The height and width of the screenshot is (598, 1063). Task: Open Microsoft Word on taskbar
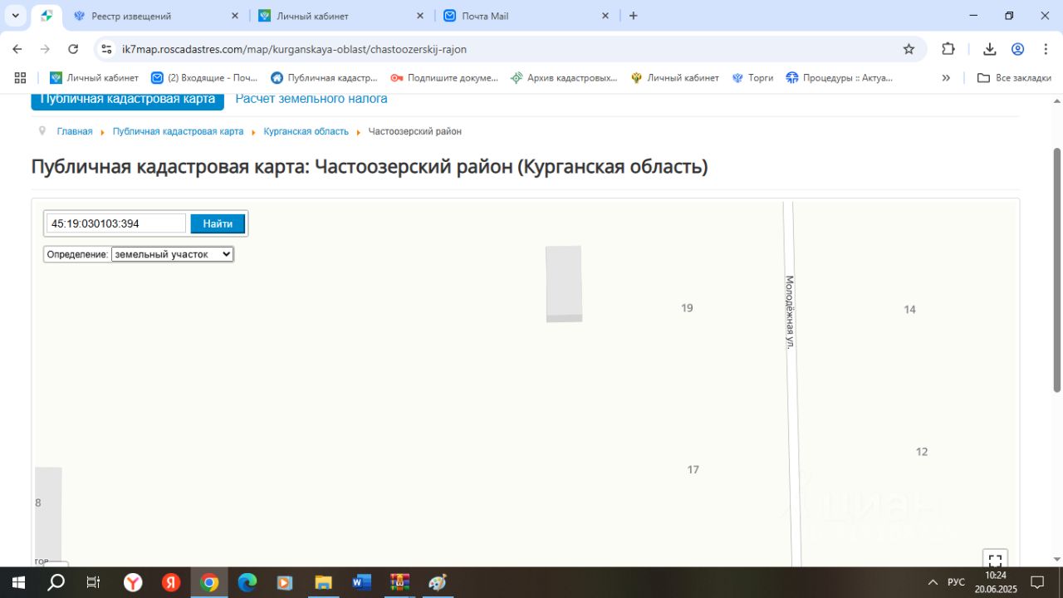click(x=361, y=582)
